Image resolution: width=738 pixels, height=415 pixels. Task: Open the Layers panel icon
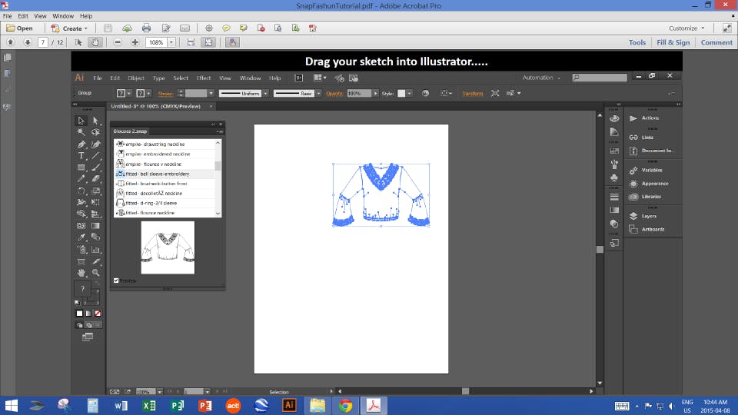633,216
